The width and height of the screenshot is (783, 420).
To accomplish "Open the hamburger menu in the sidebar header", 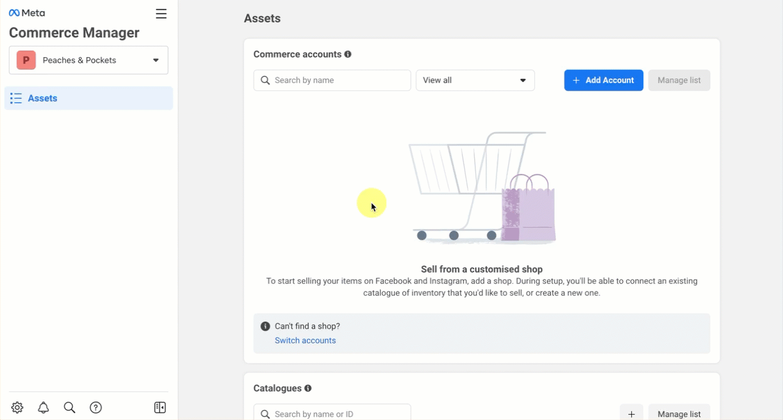I will coord(161,14).
